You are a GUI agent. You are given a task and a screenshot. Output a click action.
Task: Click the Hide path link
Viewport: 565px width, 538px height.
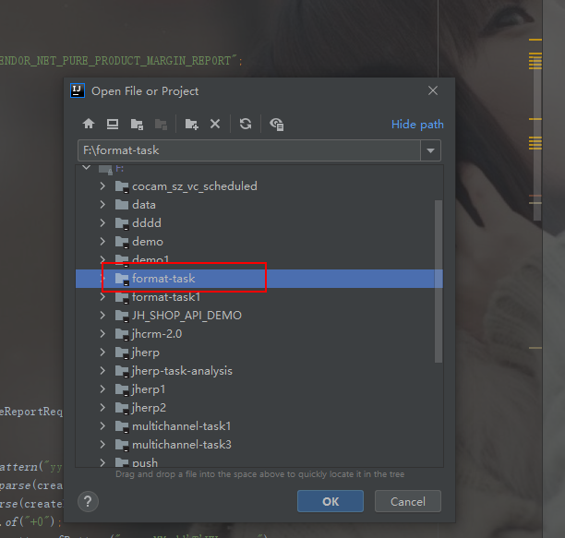pos(417,125)
